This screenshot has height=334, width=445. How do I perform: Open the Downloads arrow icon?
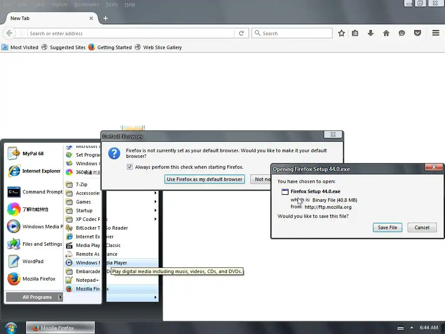tap(371, 33)
